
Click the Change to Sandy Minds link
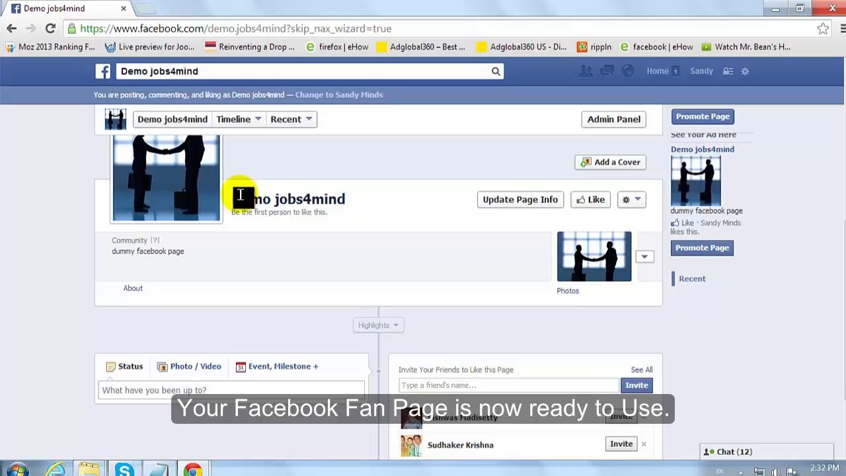[339, 95]
